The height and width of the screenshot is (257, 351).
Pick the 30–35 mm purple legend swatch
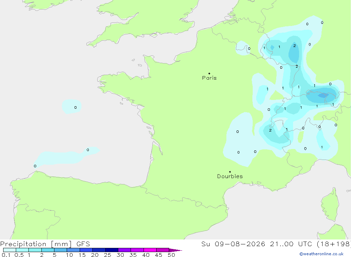click(x=124, y=250)
